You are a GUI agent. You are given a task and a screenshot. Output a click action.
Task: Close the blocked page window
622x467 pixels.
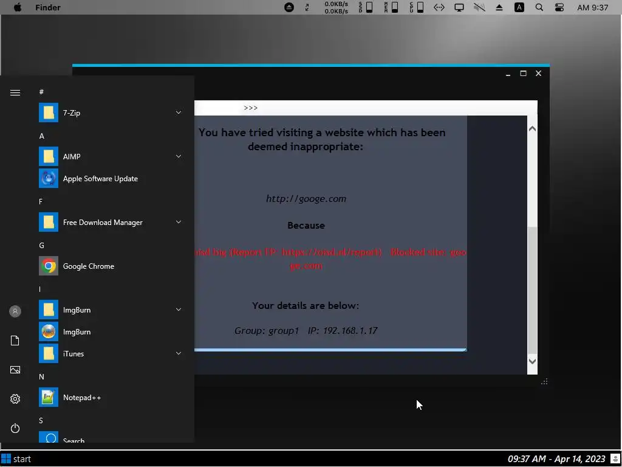pyautogui.click(x=538, y=73)
